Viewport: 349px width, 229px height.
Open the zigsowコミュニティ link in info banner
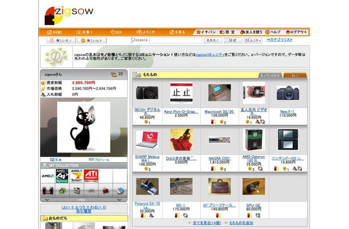coord(210,54)
